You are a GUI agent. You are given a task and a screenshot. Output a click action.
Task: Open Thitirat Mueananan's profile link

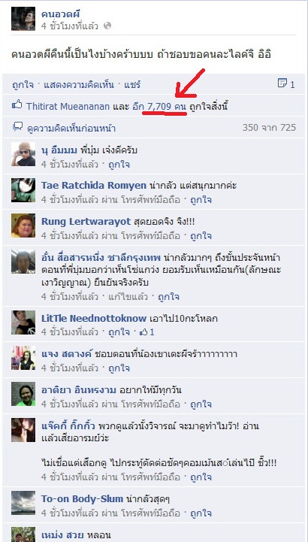click(x=68, y=106)
